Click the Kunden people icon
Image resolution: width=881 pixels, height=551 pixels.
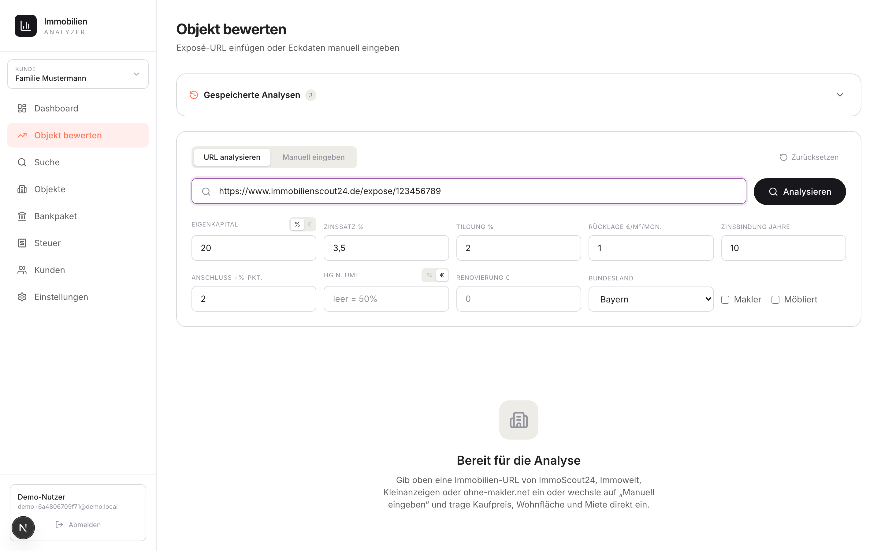pos(22,270)
